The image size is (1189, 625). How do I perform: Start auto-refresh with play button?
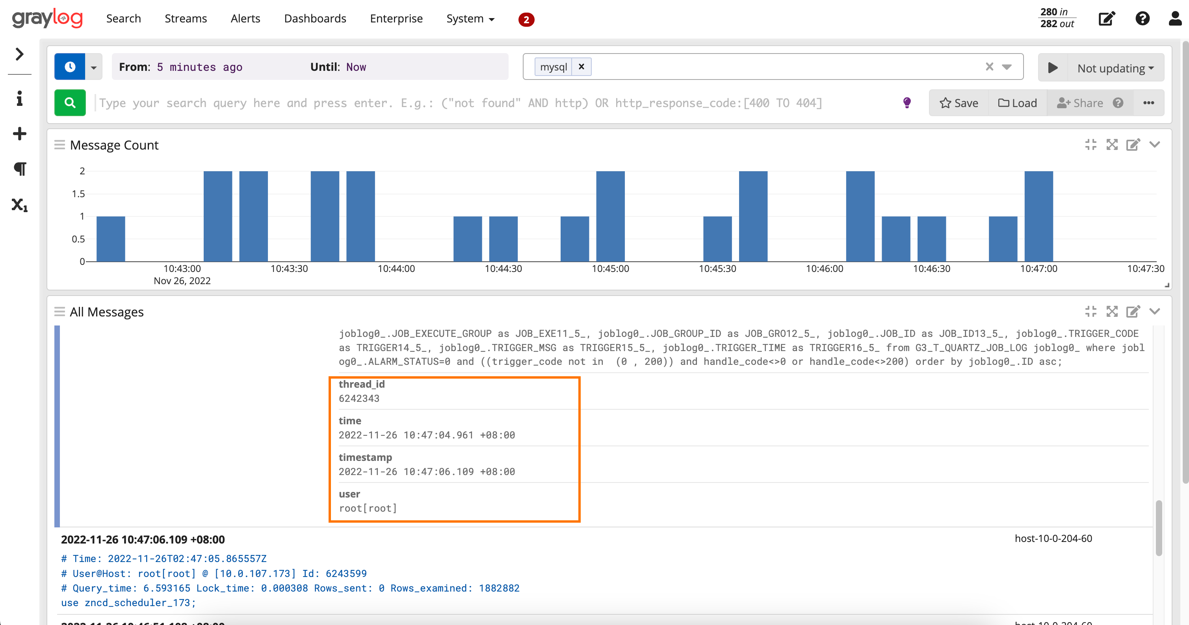[1053, 68]
